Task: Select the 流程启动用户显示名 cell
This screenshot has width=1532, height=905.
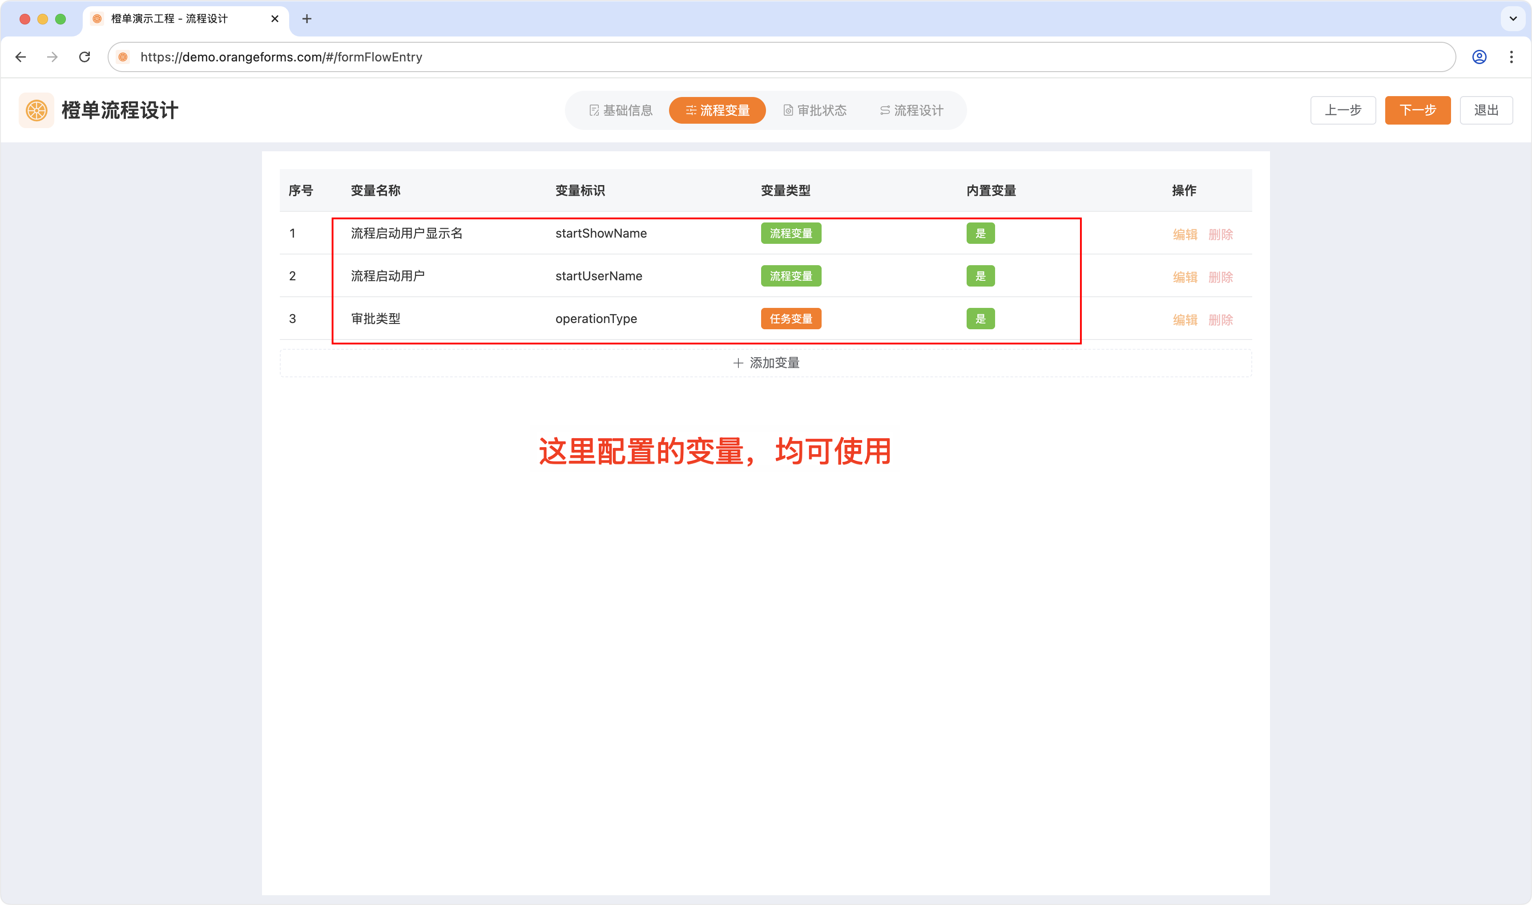Action: [x=407, y=234]
